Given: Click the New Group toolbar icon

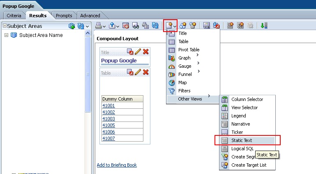Looking at the screenshot, I should pos(183,25).
